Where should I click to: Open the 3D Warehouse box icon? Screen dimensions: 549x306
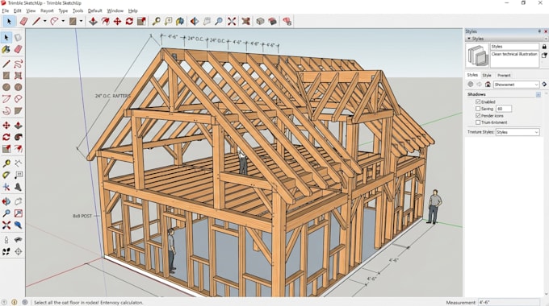pyautogui.click(x=260, y=21)
